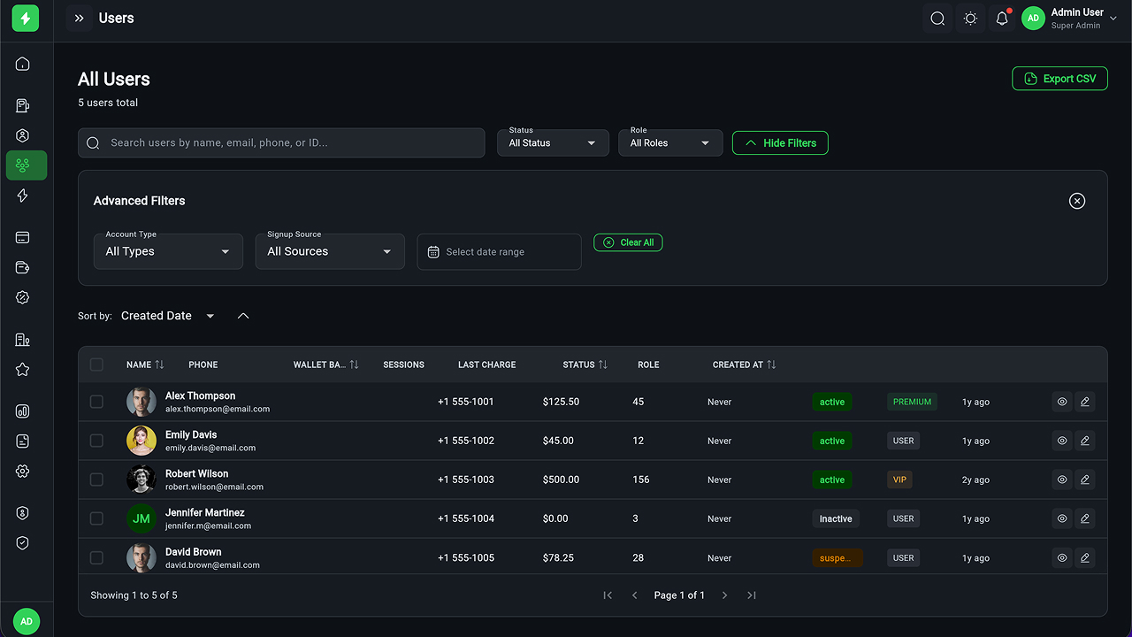This screenshot has width=1132, height=637.
Task: Edit Emily Davis with pencil icon
Action: click(1085, 441)
